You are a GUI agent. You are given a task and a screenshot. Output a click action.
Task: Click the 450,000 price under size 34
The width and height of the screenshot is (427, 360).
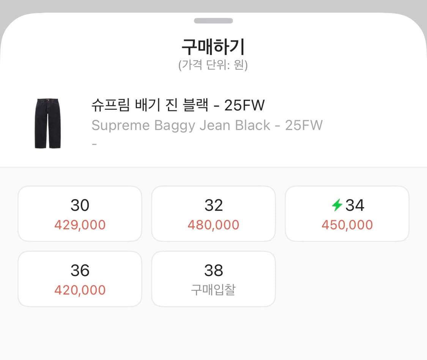coord(347,225)
